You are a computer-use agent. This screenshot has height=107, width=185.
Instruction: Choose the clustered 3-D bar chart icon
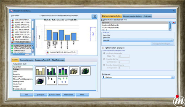86,71
